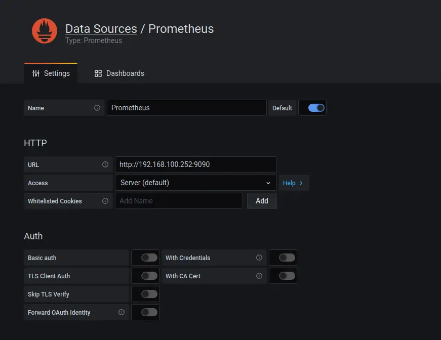This screenshot has height=340, width=441.
Task: Enable the With Credentials toggle
Action: [287, 258]
